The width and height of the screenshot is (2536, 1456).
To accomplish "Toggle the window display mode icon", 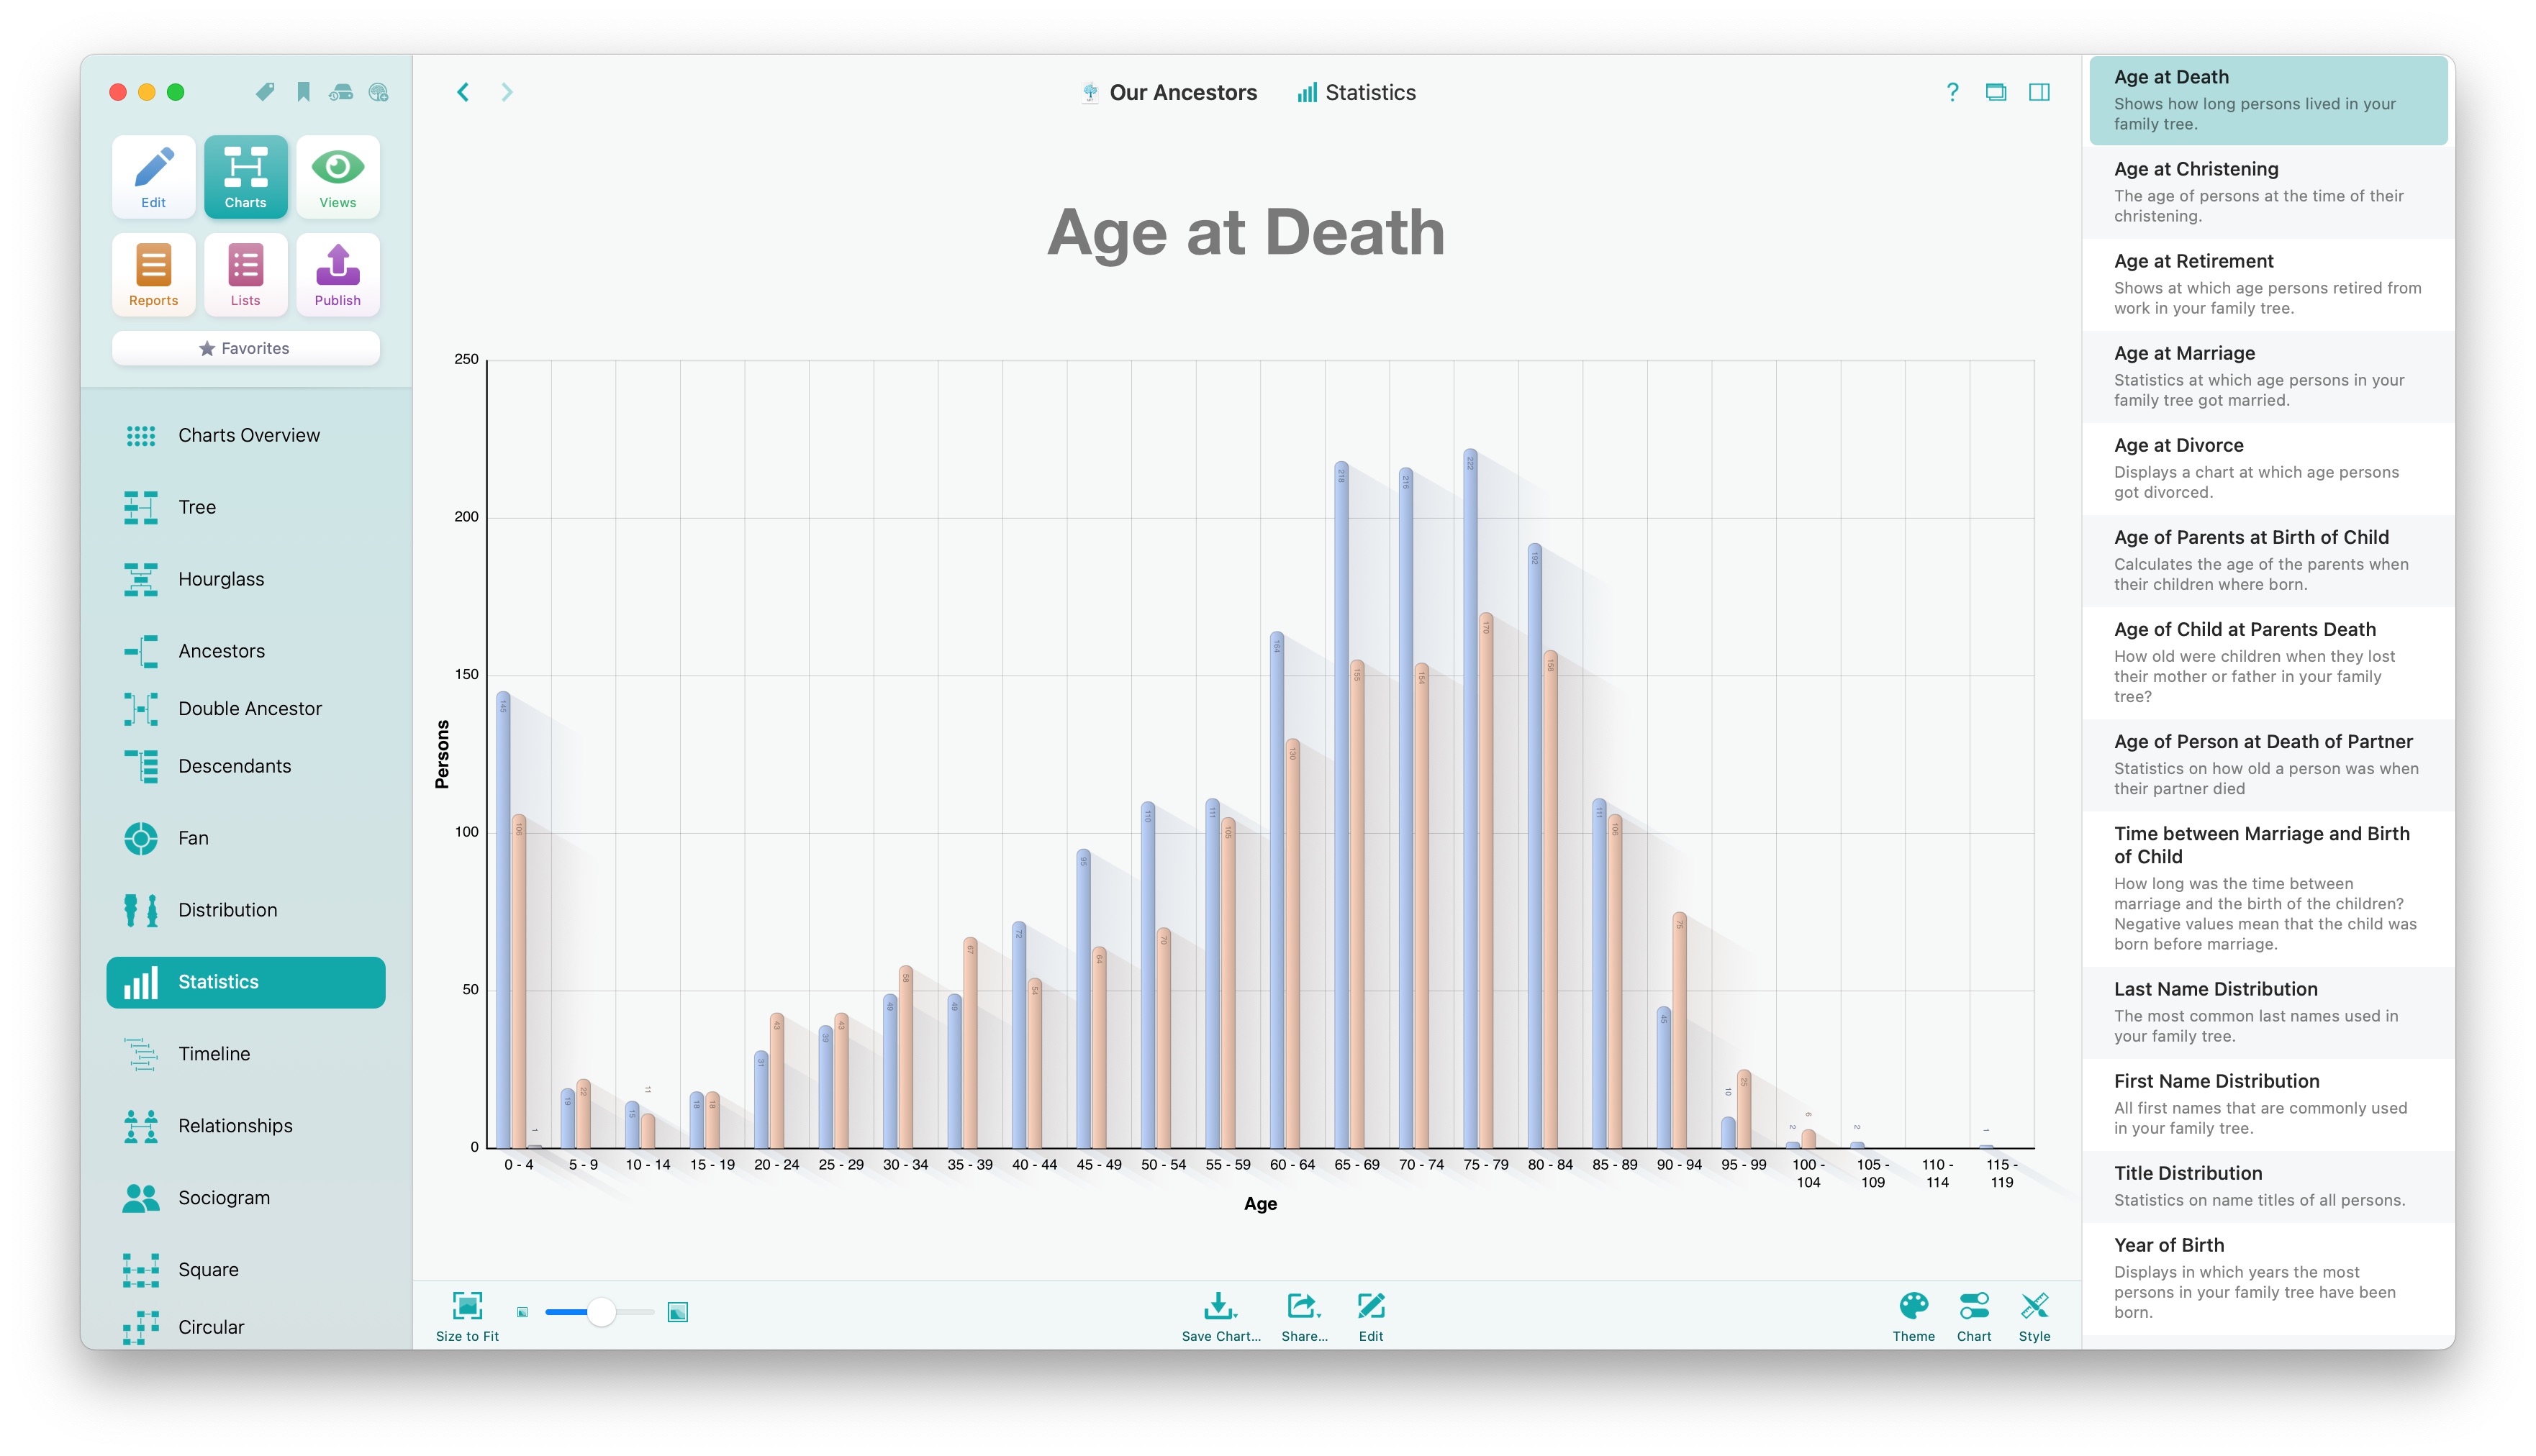I will pyautogui.click(x=1995, y=92).
